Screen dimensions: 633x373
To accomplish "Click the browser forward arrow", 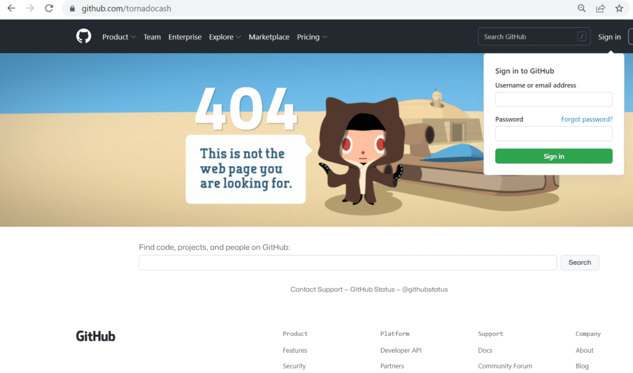I will pyautogui.click(x=30, y=8).
